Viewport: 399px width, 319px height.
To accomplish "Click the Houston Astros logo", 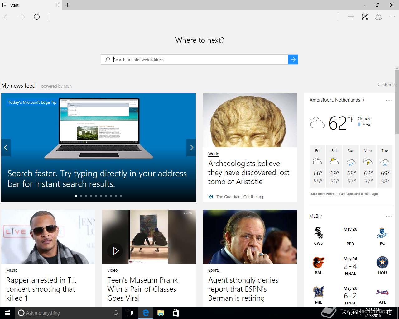I will point(382,263).
